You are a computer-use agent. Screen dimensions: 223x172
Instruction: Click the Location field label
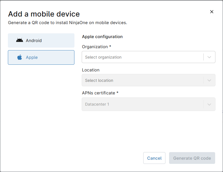91,70
